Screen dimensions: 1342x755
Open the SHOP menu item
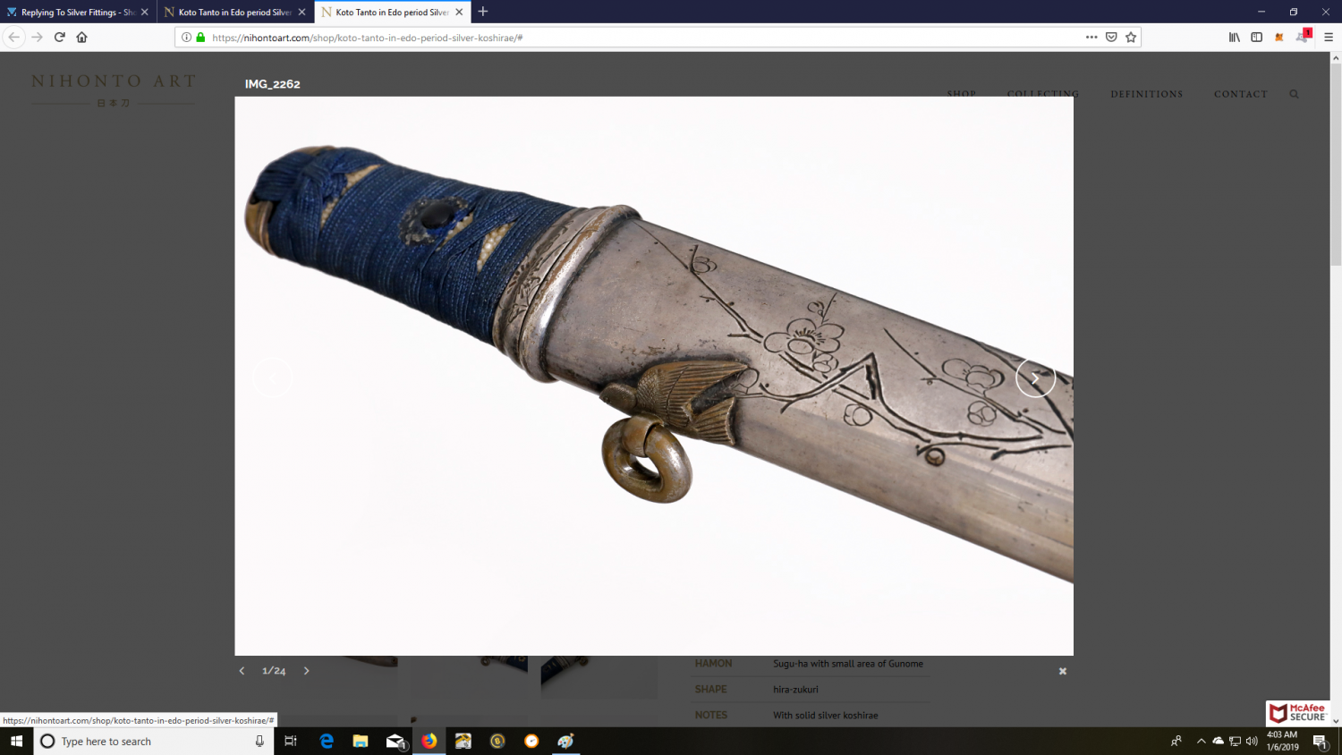[962, 94]
